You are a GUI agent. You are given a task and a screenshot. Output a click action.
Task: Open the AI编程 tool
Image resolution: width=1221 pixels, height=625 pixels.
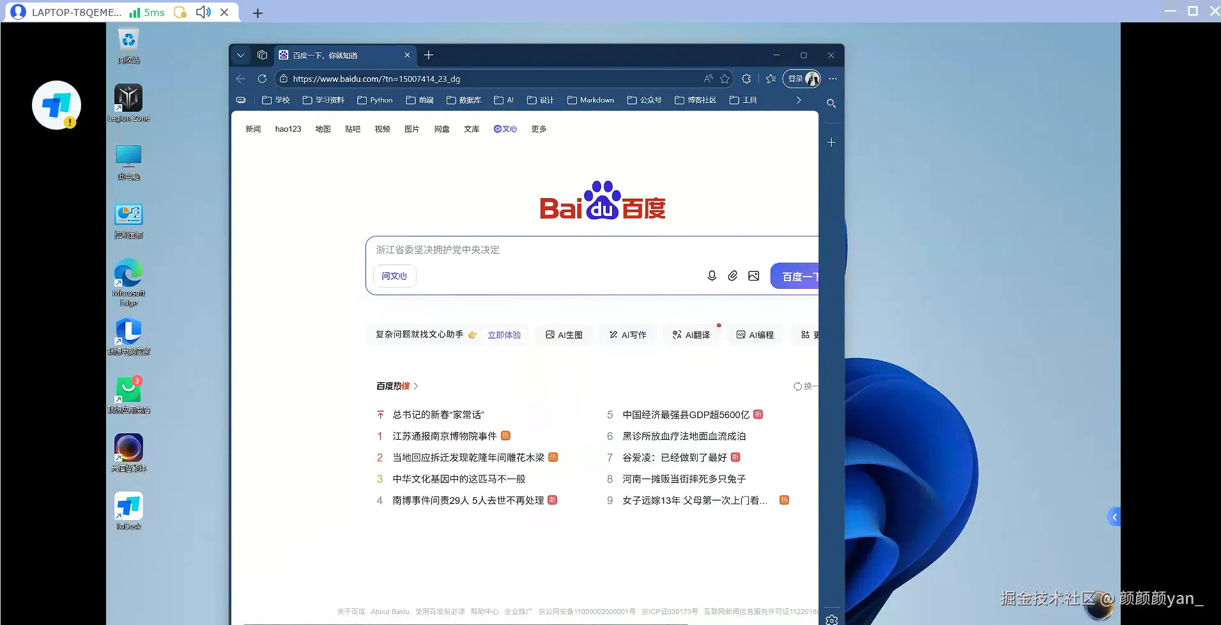click(755, 335)
